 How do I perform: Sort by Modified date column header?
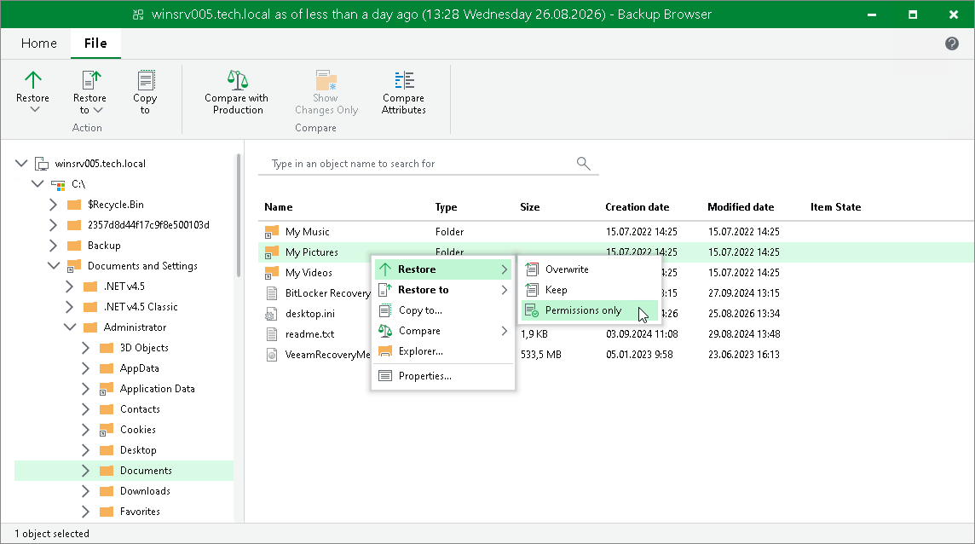coord(741,207)
